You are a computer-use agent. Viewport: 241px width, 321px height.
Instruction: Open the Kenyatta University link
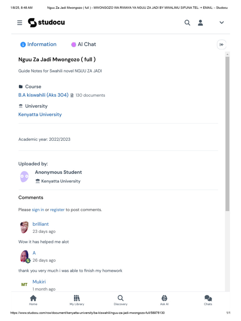[x=40, y=114]
